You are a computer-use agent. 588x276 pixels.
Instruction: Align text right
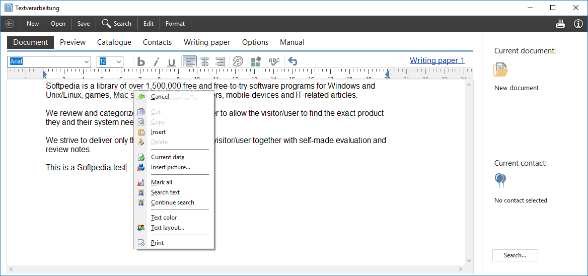[x=219, y=61]
